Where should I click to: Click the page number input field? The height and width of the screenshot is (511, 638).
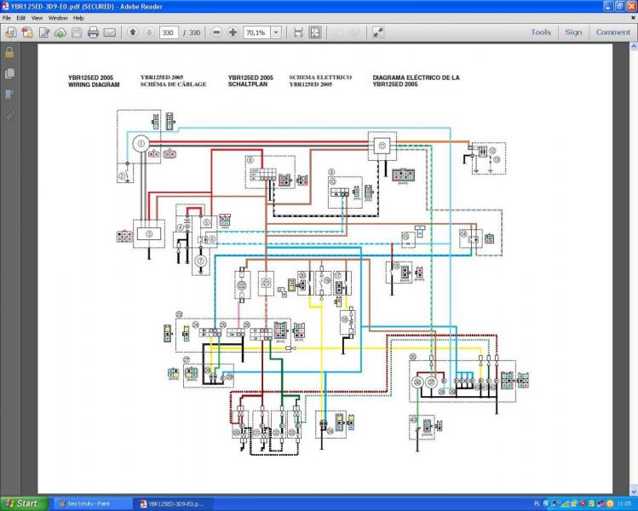168,32
